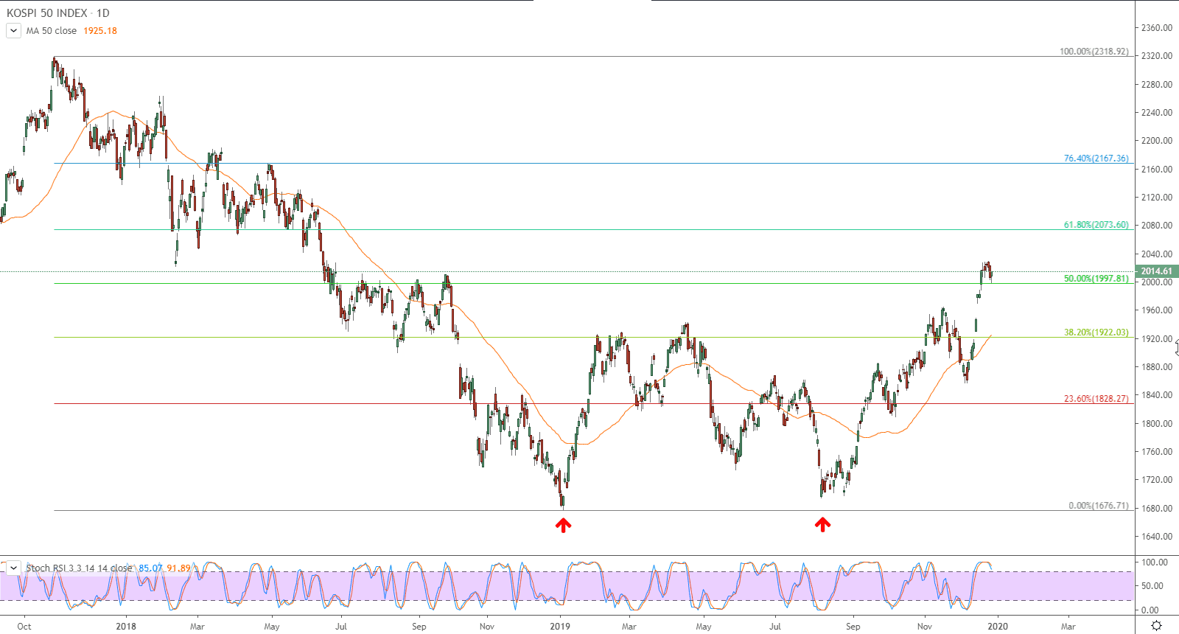Click the 2020 label on time axis

coord(998,627)
